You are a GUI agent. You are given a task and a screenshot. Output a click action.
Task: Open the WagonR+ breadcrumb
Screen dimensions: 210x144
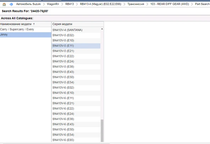(53, 4)
